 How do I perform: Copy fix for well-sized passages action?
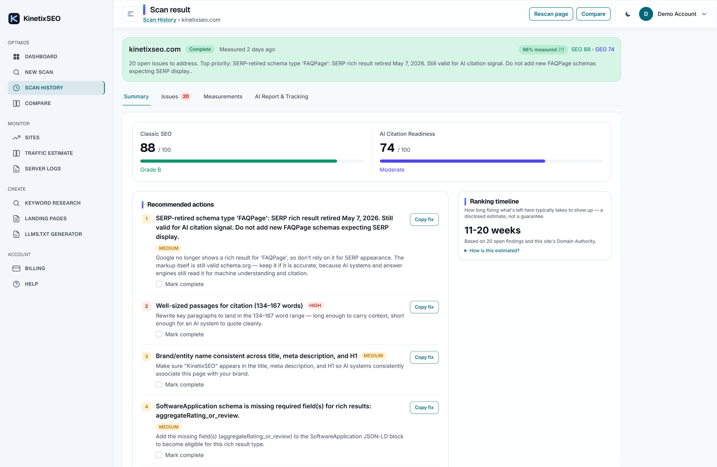pyautogui.click(x=424, y=307)
